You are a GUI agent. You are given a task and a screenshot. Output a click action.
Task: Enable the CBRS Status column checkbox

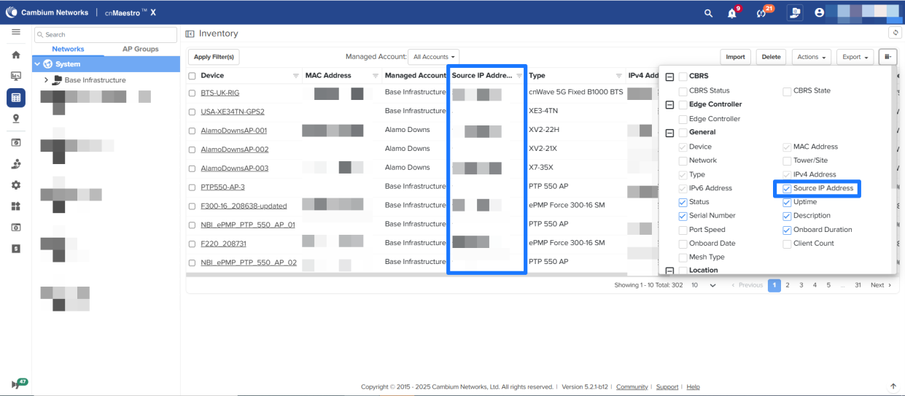click(683, 91)
